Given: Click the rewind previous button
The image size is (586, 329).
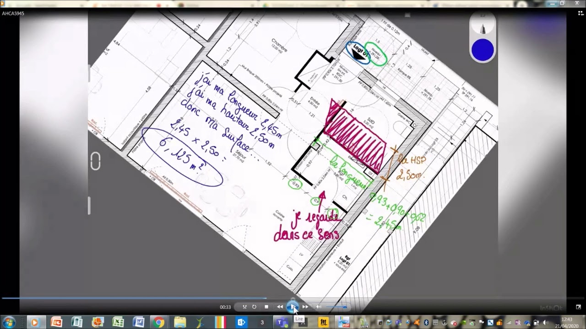Looking at the screenshot, I should click(x=280, y=307).
